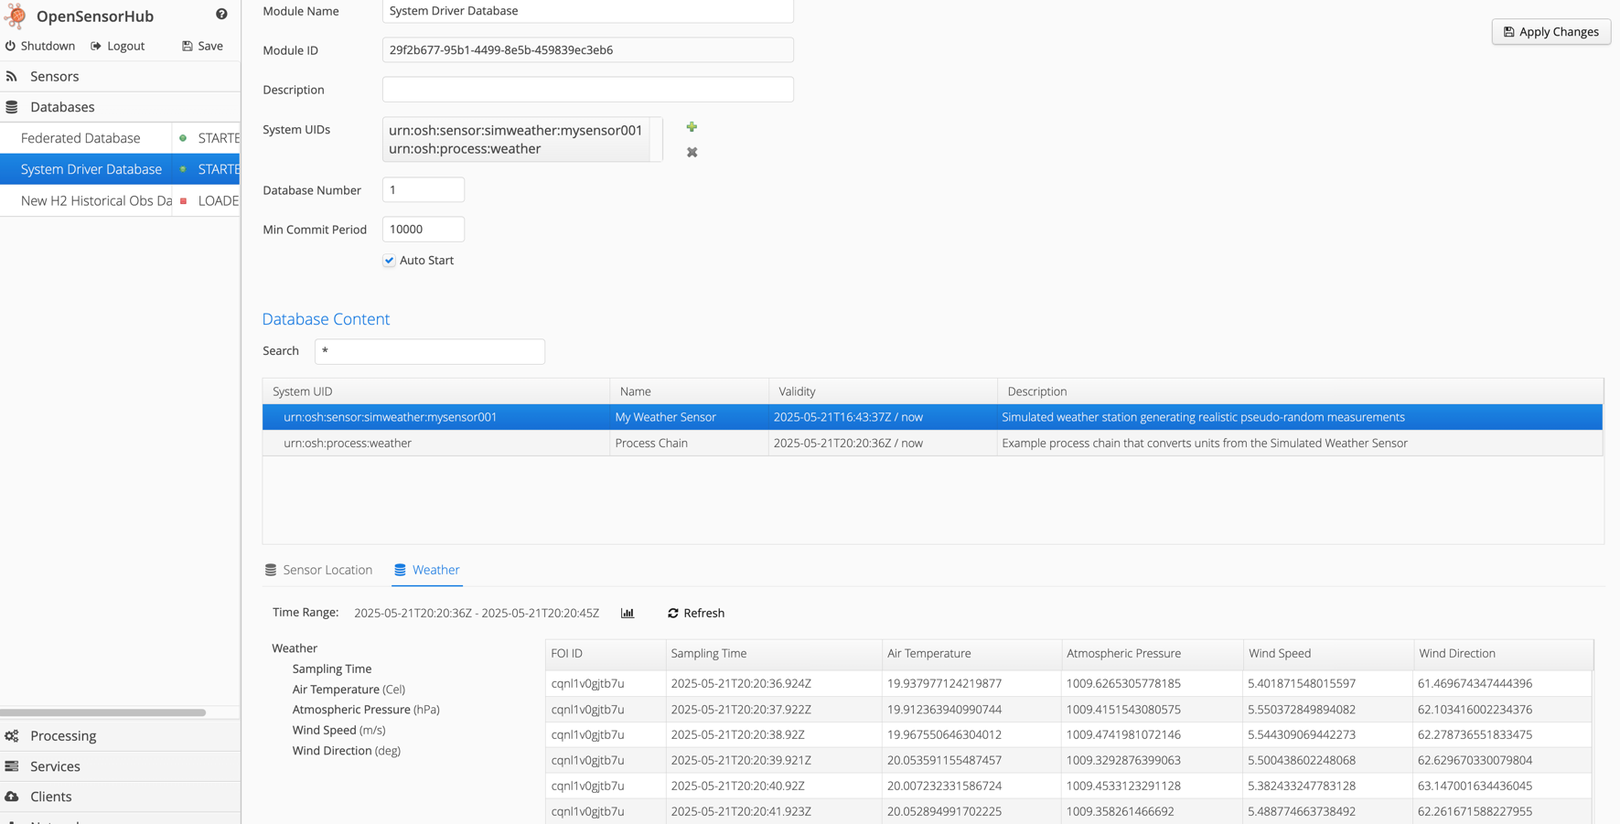This screenshot has height=824, width=1620.
Task: Shut down the hub via Shutdown
Action: coord(40,46)
